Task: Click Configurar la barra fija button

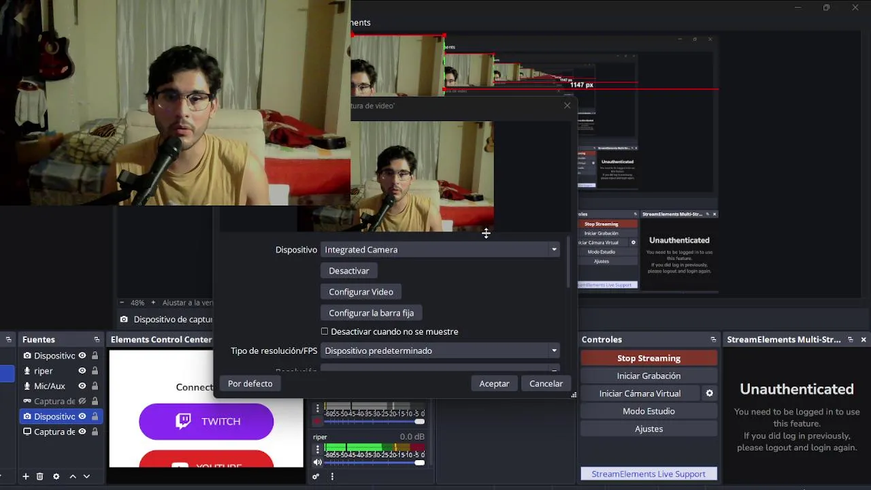Action: click(x=371, y=313)
